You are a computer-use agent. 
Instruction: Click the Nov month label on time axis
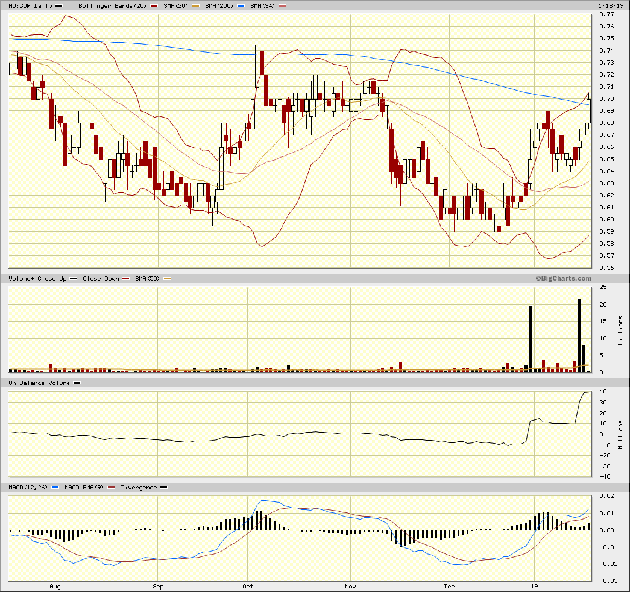[350, 587]
